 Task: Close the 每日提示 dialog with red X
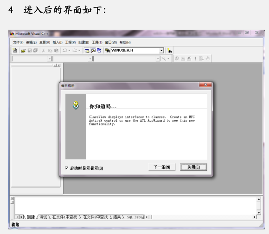[x=205, y=84]
